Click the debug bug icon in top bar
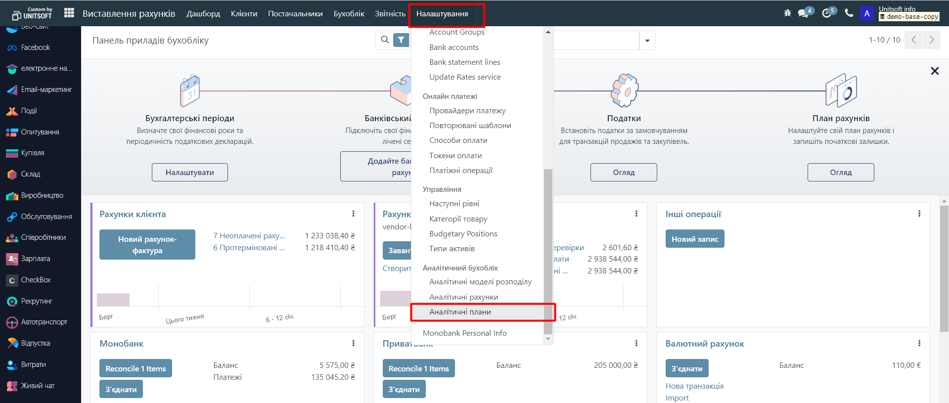 [787, 13]
